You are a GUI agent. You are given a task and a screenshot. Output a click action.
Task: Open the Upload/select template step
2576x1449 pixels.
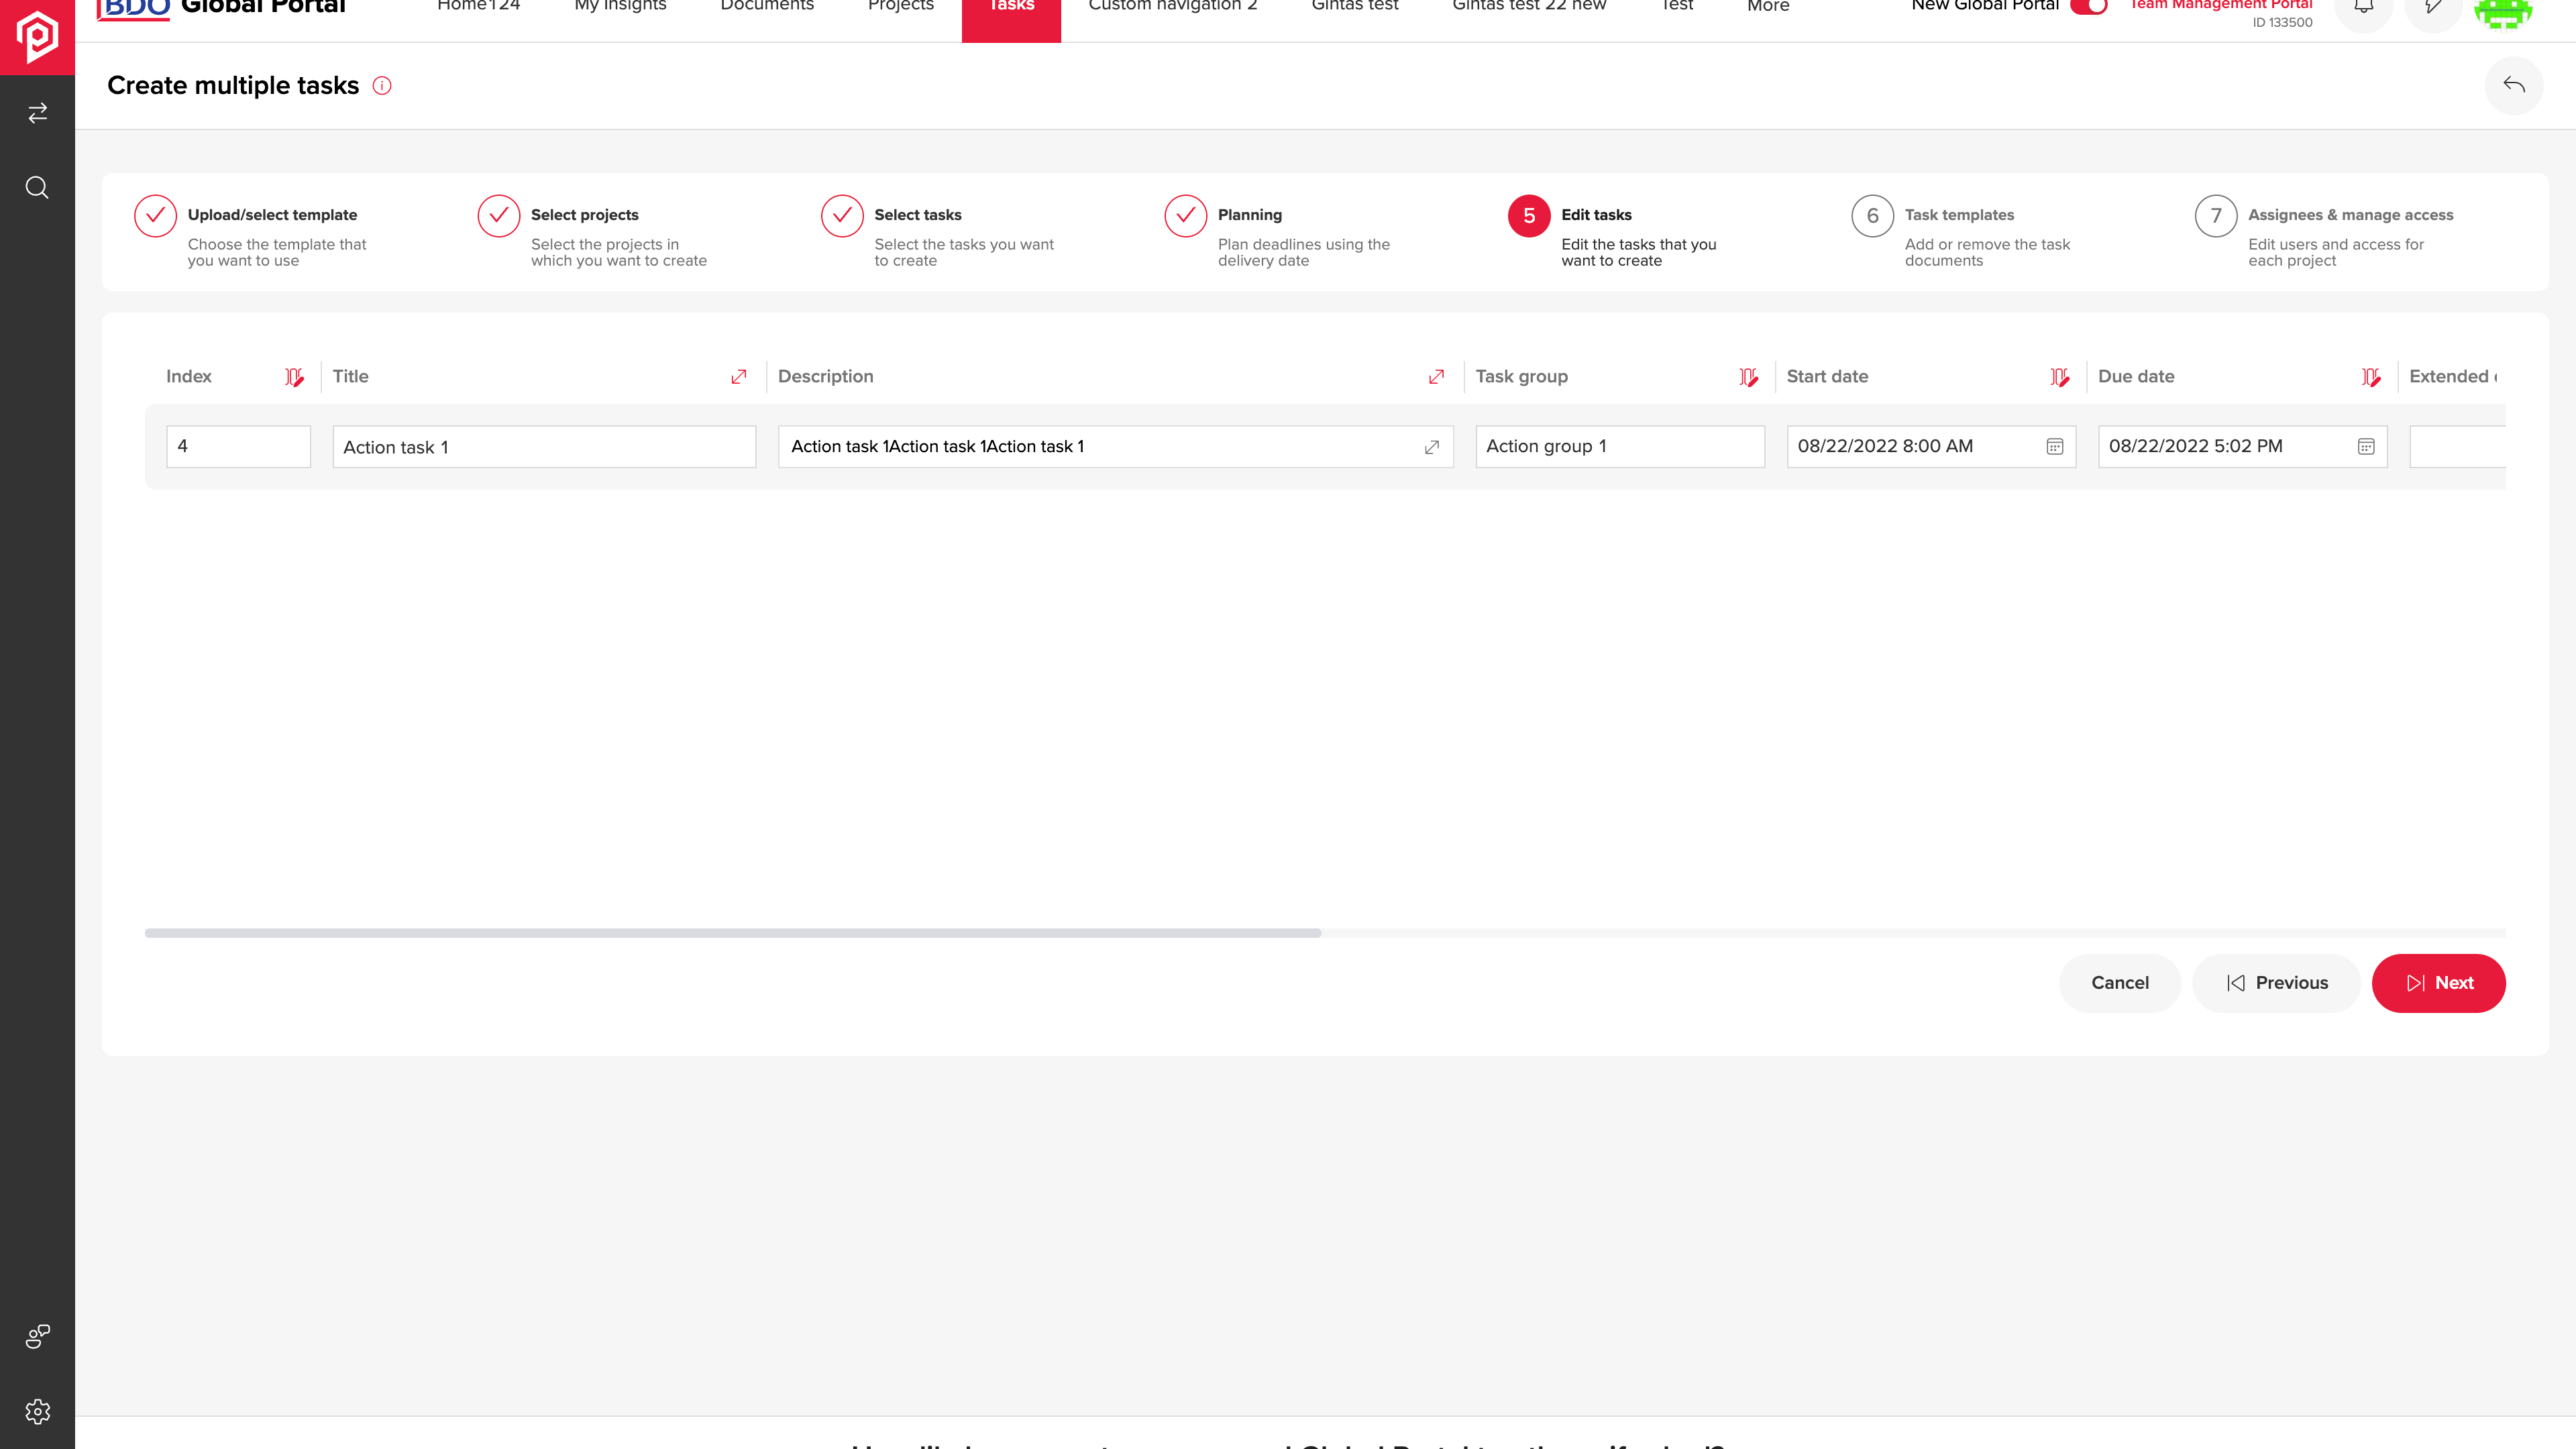(252, 233)
